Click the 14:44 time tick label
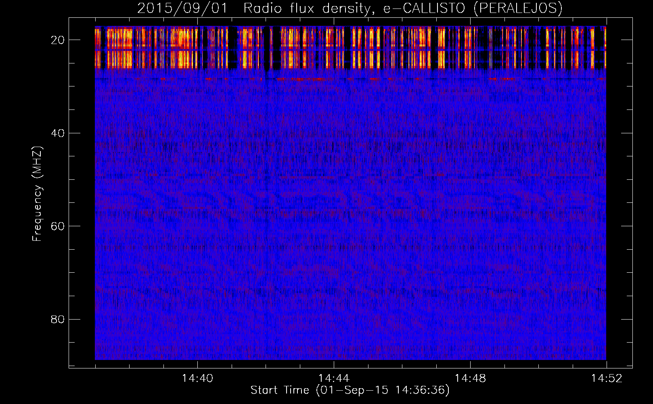The width and height of the screenshot is (653, 404). [x=334, y=378]
